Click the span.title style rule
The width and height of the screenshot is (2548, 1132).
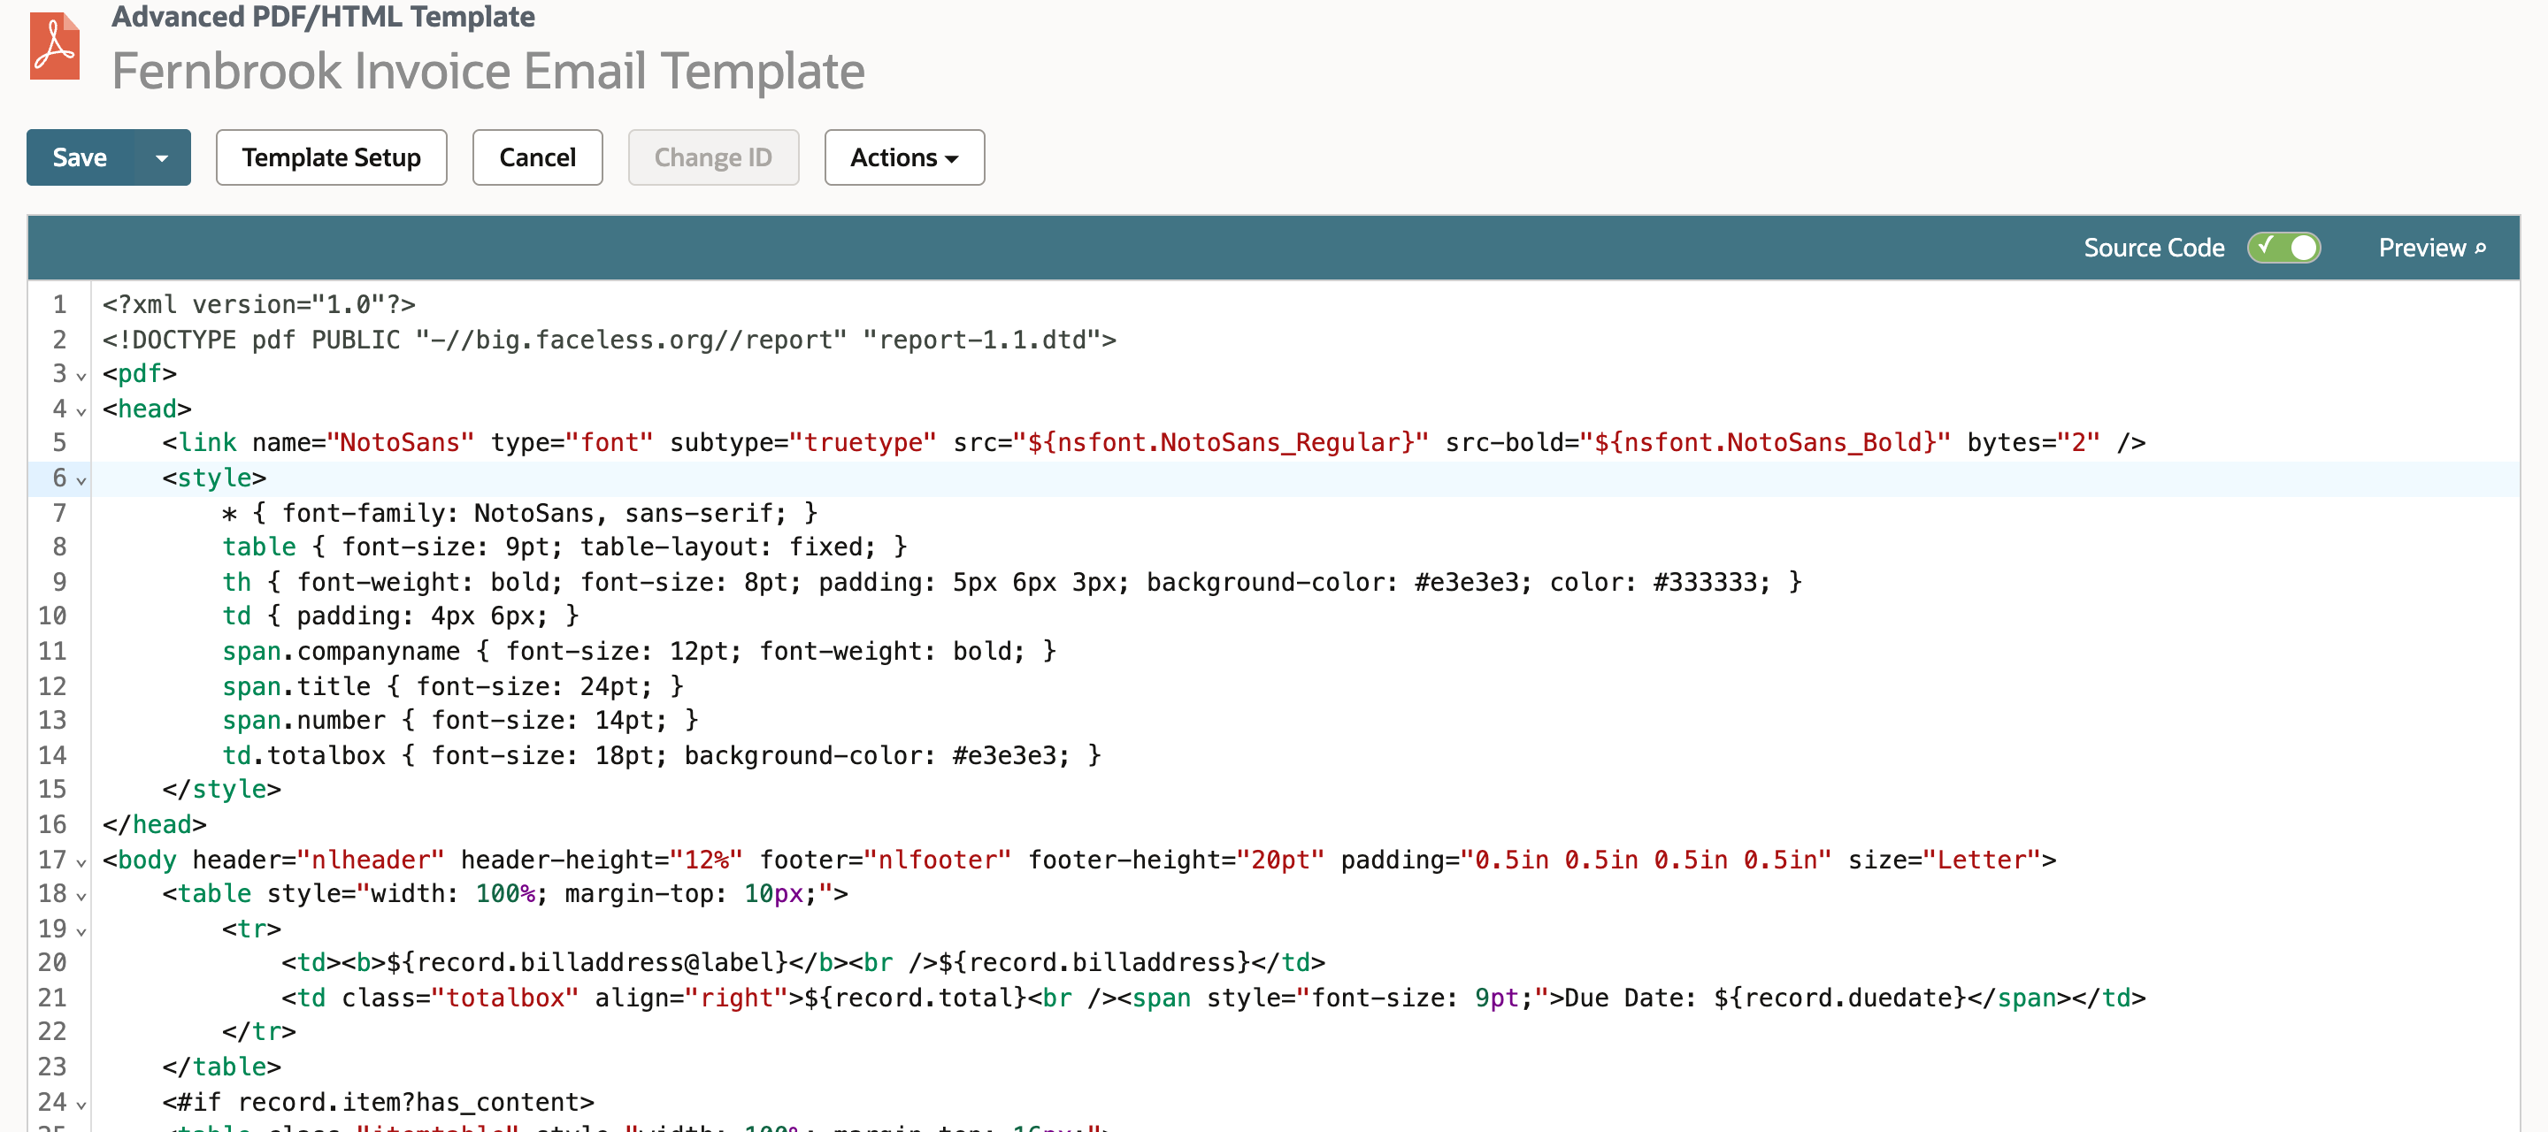tap(453, 685)
